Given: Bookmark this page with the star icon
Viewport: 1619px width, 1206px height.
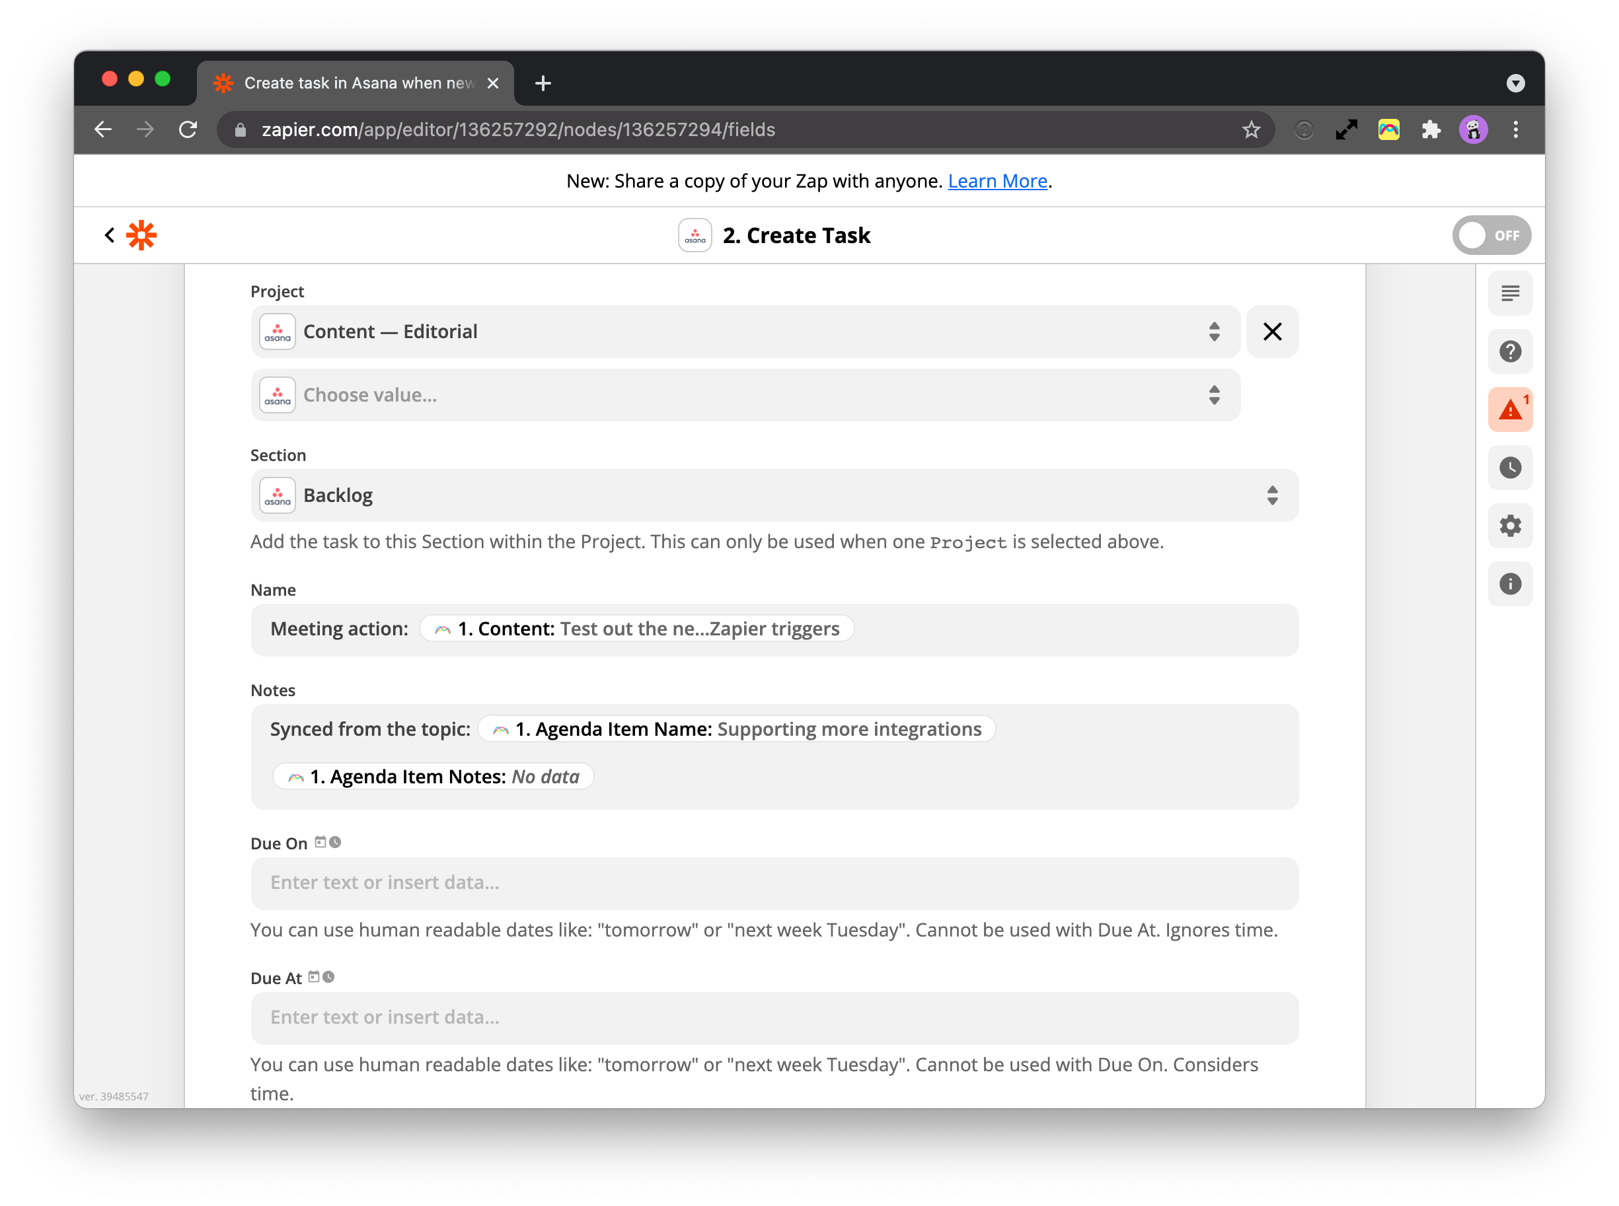Looking at the screenshot, I should tap(1250, 129).
